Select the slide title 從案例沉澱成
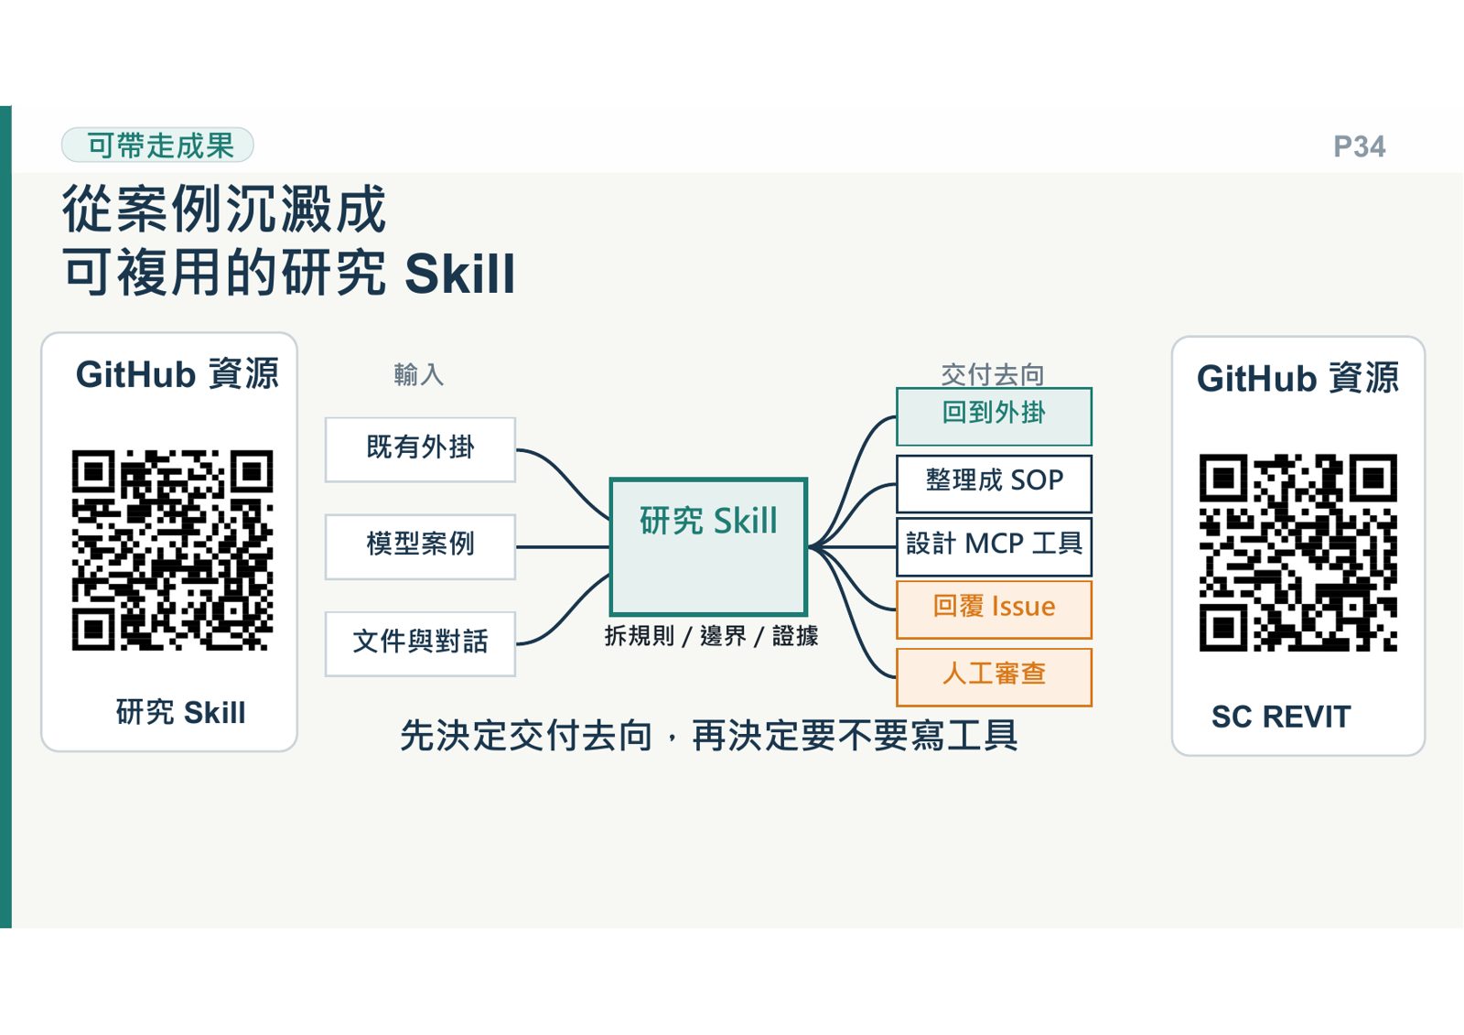This screenshot has width=1464, height=1035. (x=224, y=209)
